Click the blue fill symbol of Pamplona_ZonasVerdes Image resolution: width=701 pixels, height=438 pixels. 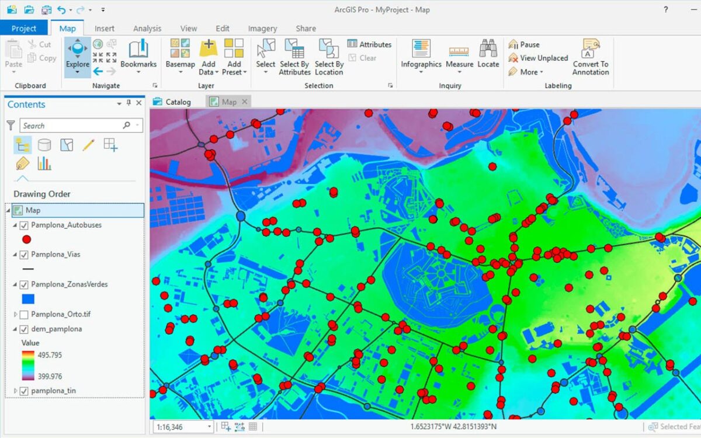(x=27, y=299)
